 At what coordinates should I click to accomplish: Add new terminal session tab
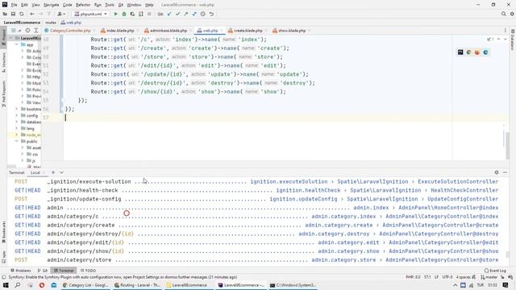53,172
